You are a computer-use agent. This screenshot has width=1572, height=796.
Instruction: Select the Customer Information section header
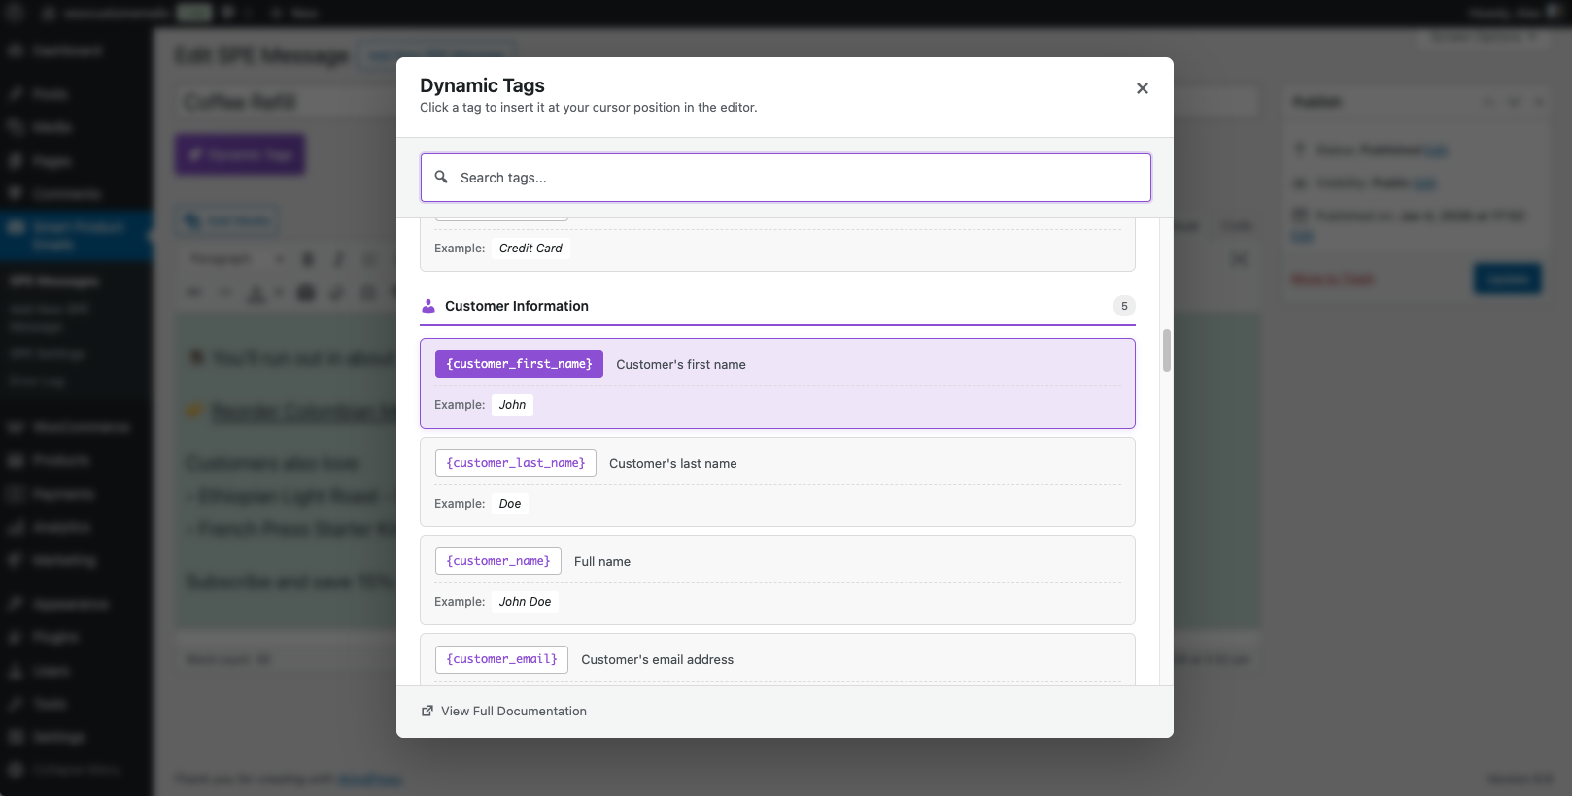[x=517, y=306]
